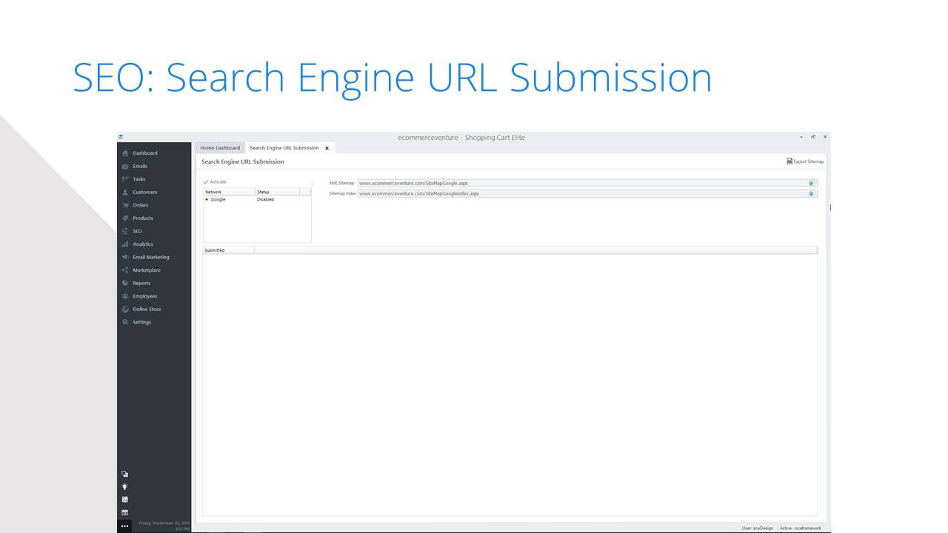
Task: Restore down the Shopping Cart Elite window
Action: point(813,137)
